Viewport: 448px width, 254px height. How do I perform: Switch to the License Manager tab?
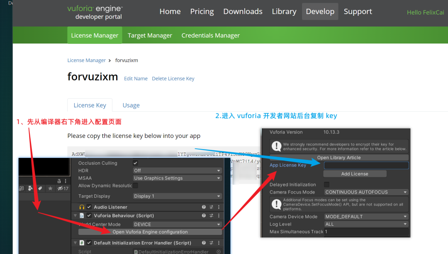click(x=95, y=35)
